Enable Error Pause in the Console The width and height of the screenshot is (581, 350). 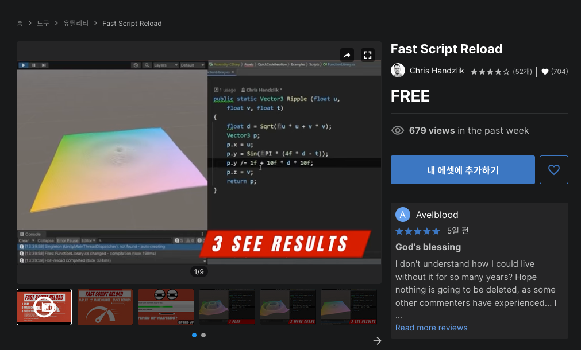pyautogui.click(x=68, y=240)
